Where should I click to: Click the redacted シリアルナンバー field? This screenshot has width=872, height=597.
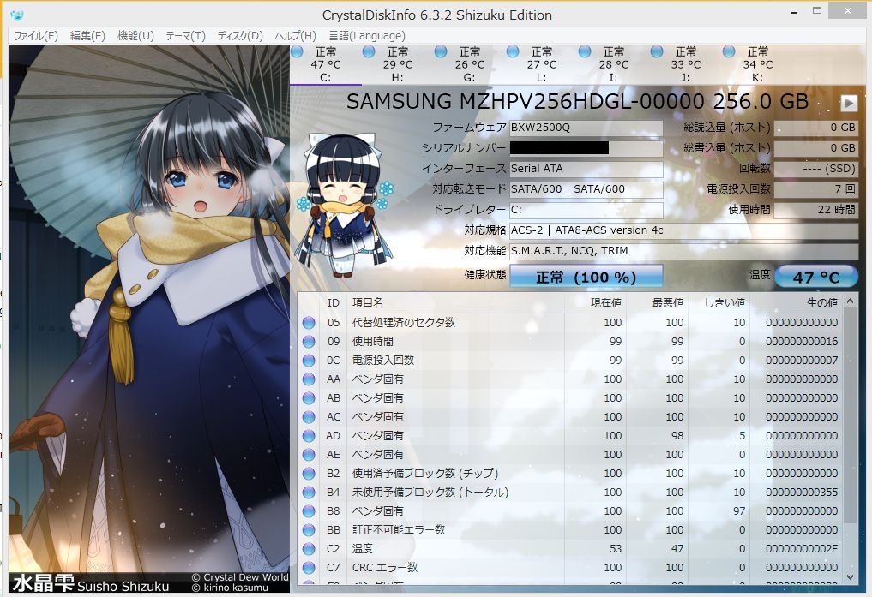(586, 148)
